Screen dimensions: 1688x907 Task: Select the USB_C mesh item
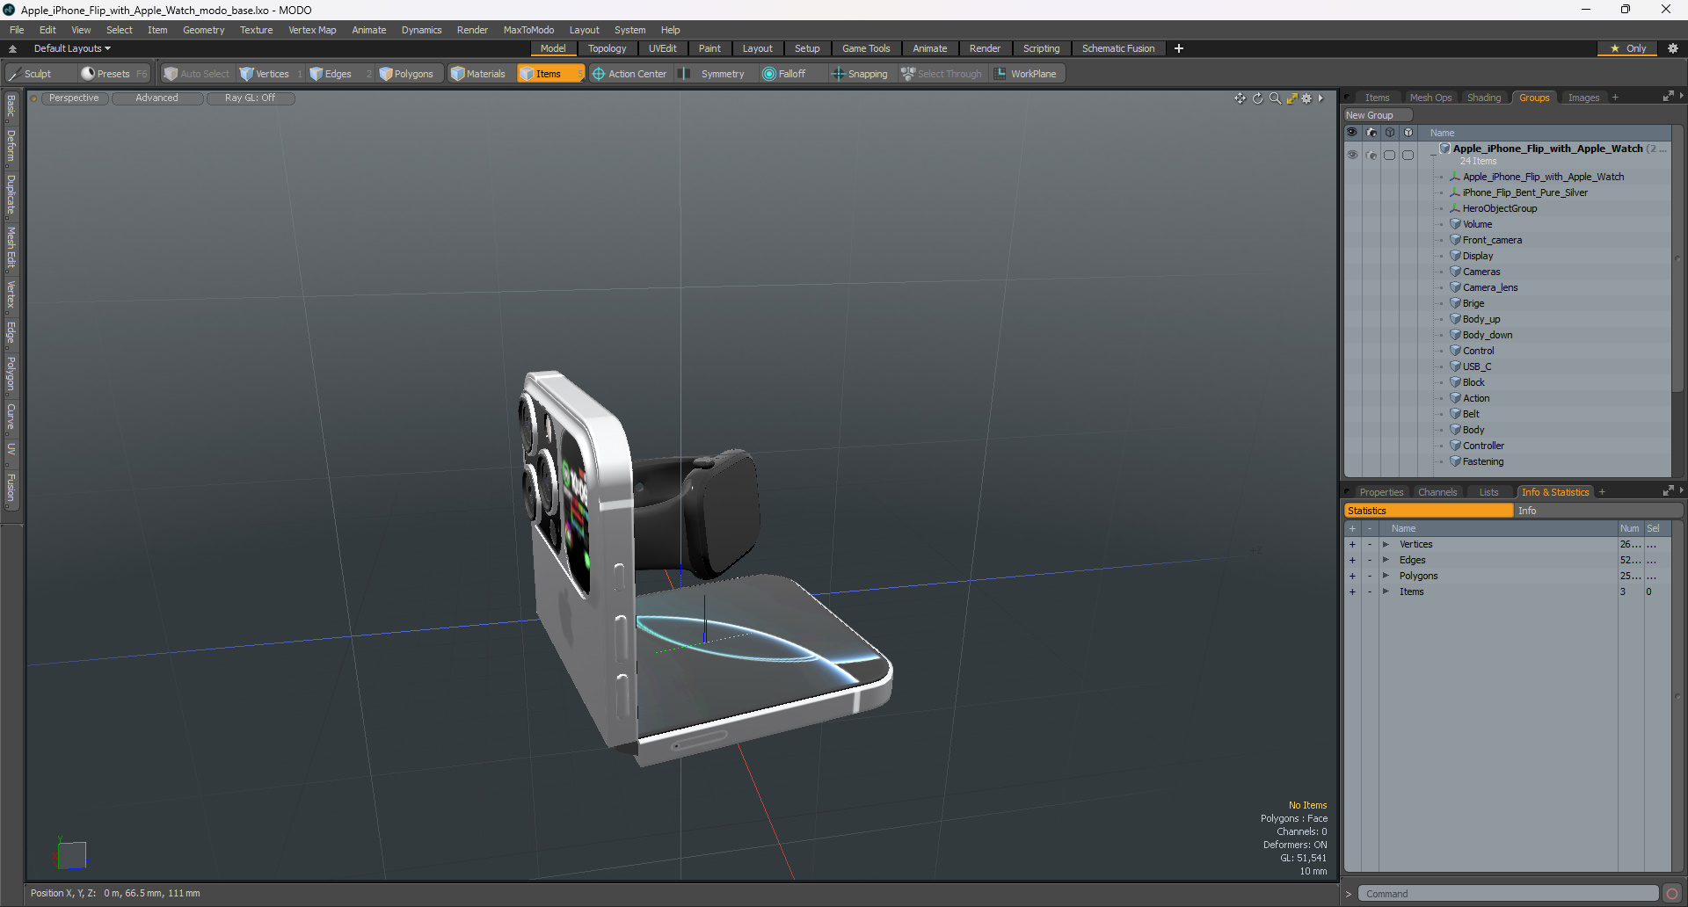click(x=1477, y=366)
